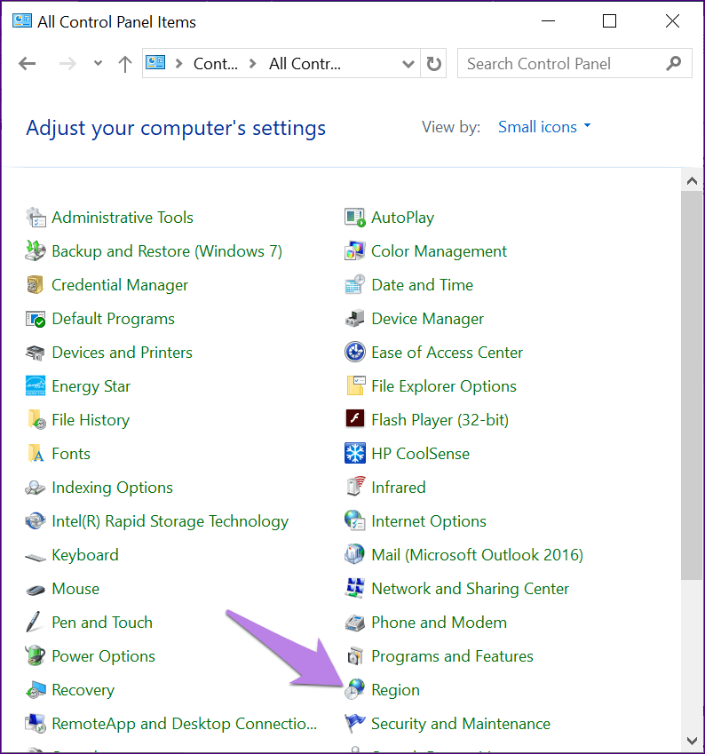Screen dimensions: 705x754
Task: Click the Power Options battery icon
Action: (36, 656)
